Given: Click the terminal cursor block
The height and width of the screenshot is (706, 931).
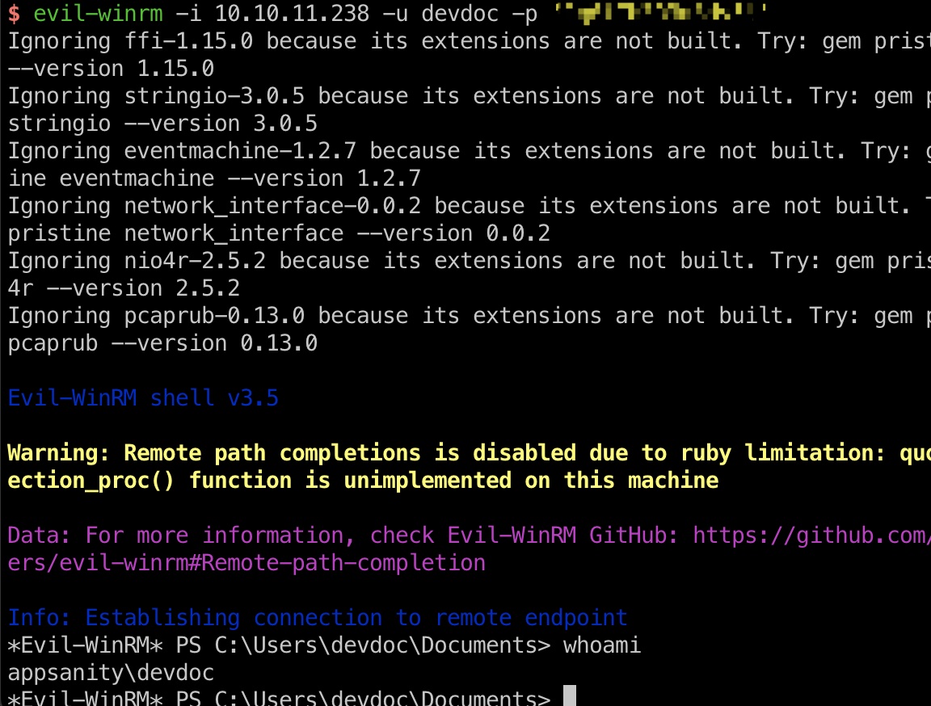Looking at the screenshot, I should pyautogui.click(x=570, y=695).
